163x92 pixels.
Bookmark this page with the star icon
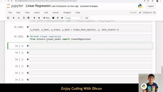[x=148, y=1]
